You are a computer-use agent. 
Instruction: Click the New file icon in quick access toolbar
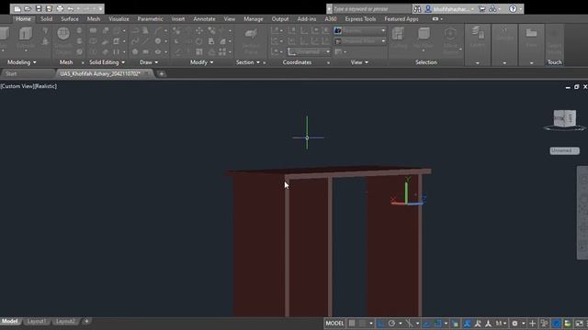click(x=17, y=8)
